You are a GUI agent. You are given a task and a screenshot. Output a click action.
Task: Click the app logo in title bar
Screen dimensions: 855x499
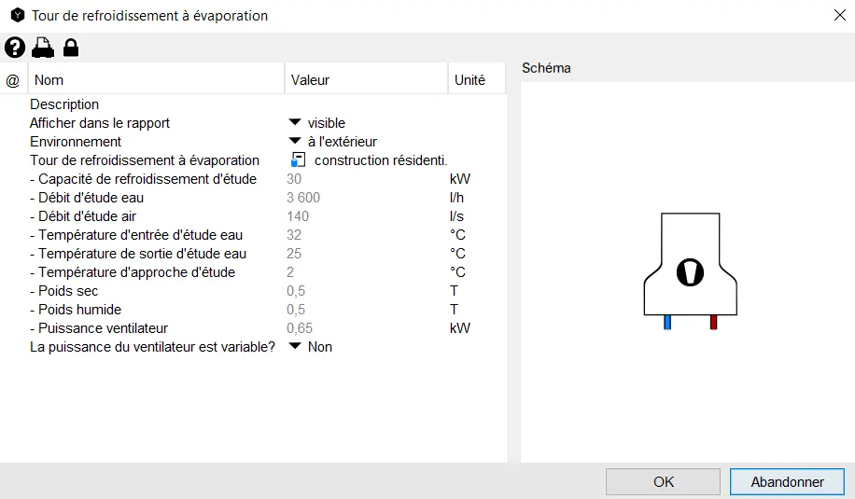[x=17, y=15]
